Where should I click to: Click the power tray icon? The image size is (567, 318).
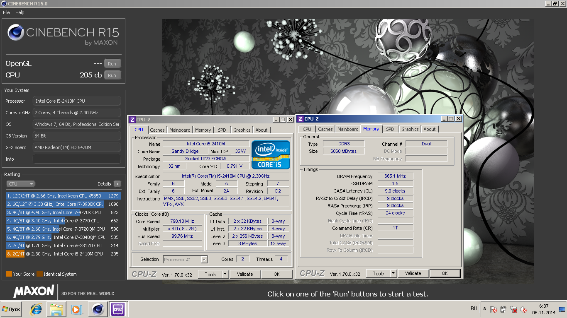[503, 309]
